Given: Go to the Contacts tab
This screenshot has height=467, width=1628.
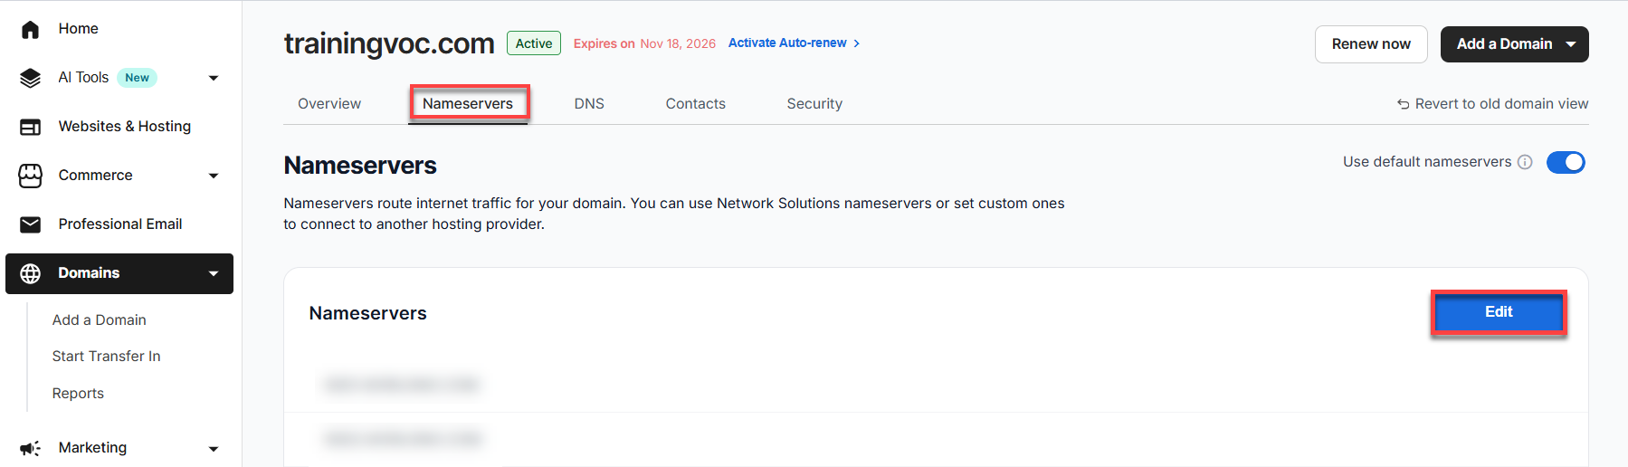Looking at the screenshot, I should pos(695,104).
